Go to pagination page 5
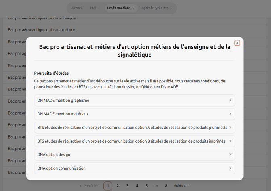The image size is (271, 191). (x=147, y=186)
